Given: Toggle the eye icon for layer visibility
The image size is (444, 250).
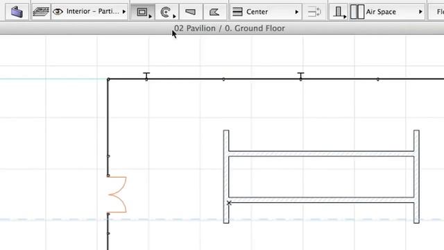Looking at the screenshot, I should click(x=58, y=12).
